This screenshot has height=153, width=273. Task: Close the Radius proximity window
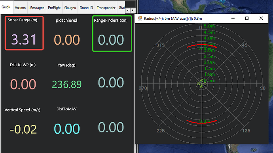pos(261,19)
